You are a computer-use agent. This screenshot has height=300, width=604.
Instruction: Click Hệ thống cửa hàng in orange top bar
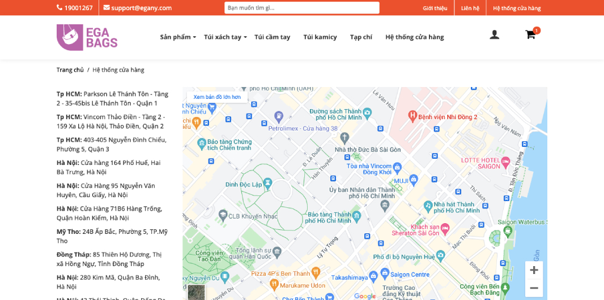click(517, 8)
